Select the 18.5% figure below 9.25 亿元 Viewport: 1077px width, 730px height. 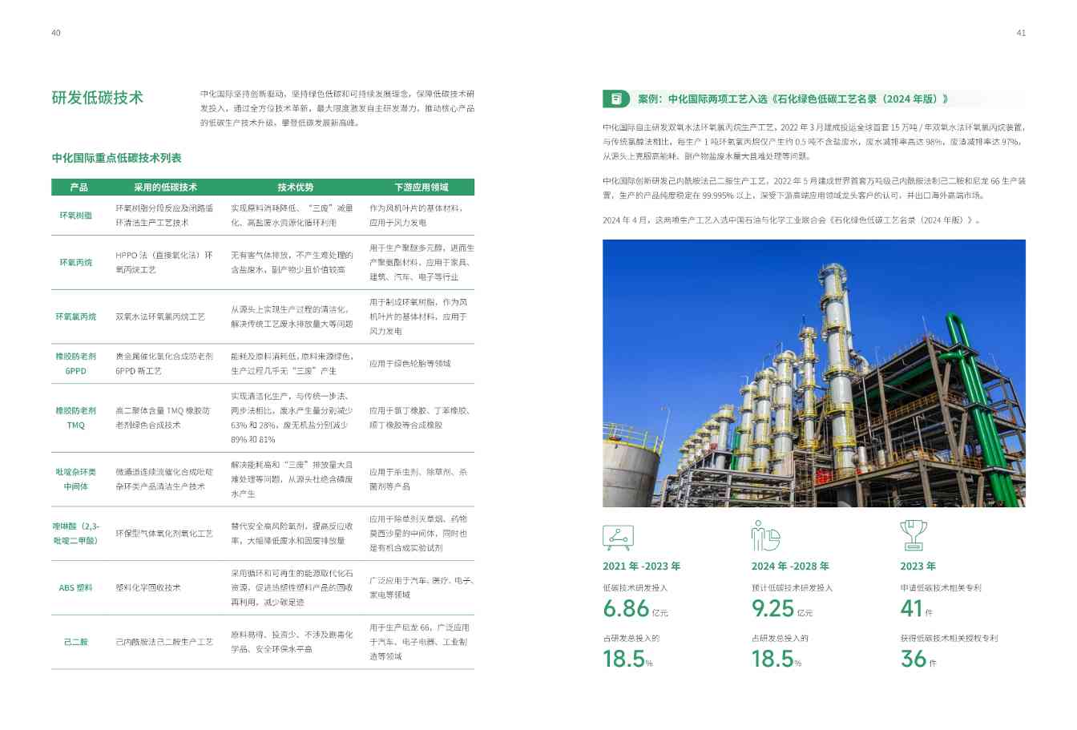click(776, 659)
